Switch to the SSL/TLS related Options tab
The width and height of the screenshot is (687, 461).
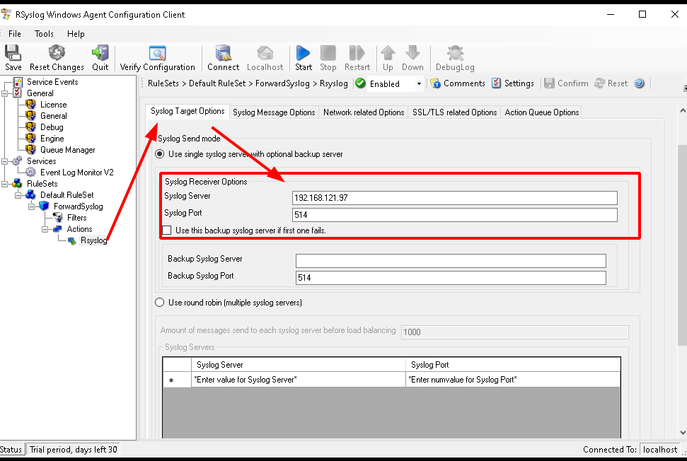pos(454,112)
